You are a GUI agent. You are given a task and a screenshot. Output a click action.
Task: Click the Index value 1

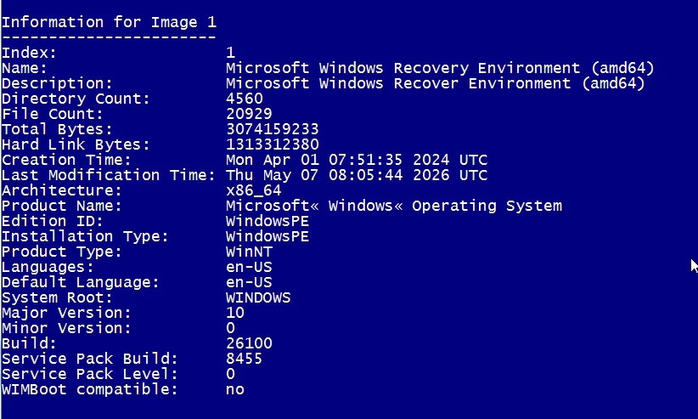pyautogui.click(x=230, y=53)
